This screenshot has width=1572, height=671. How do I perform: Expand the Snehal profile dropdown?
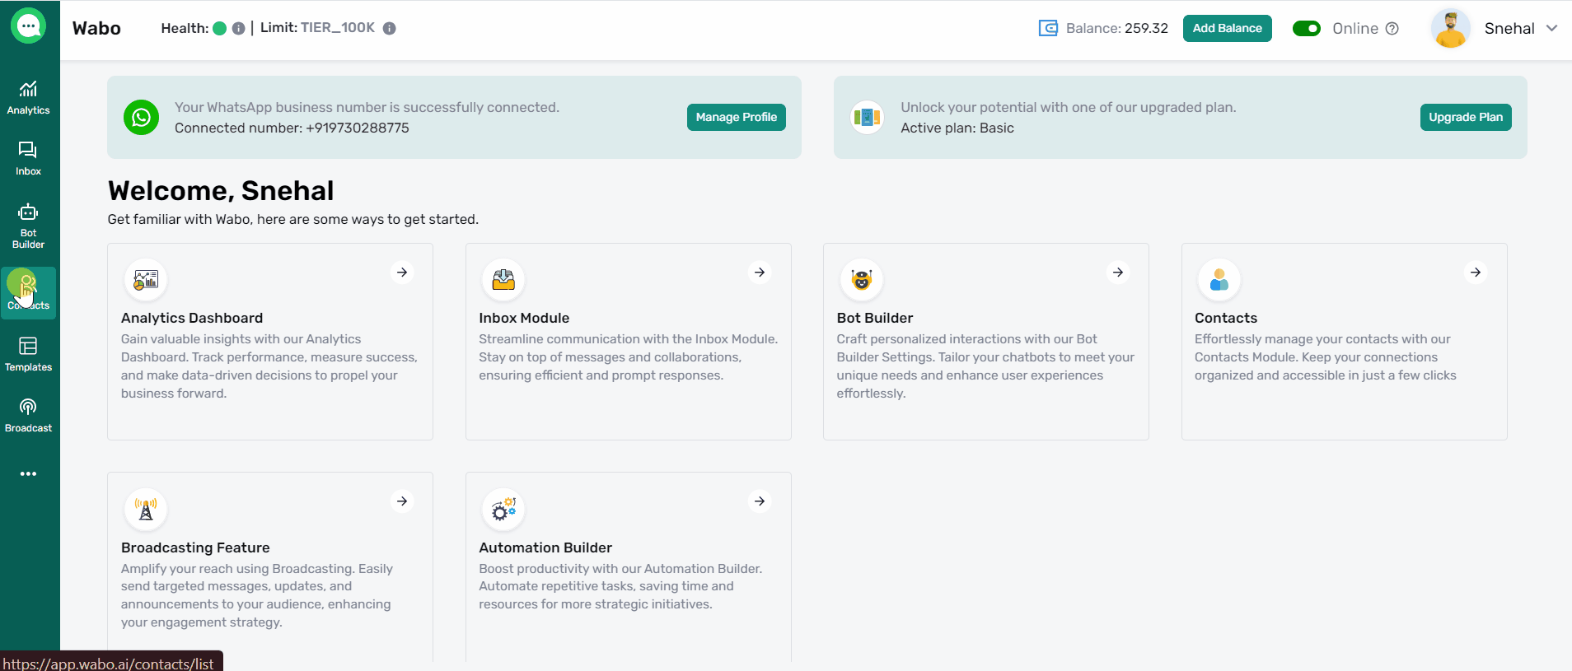1552,28
